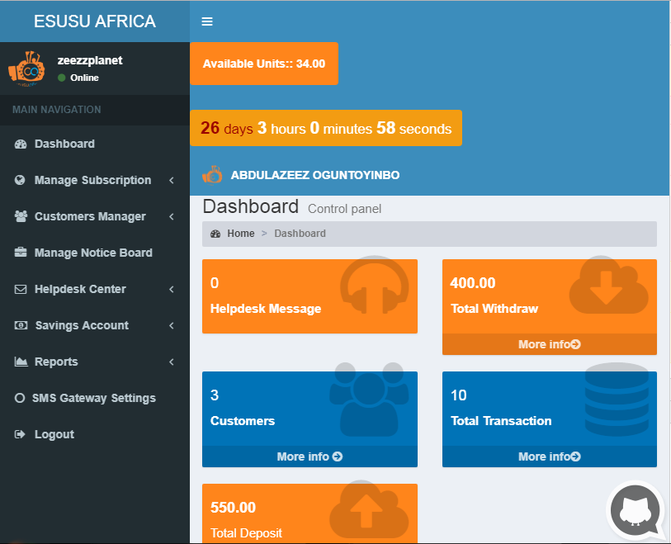Click the Online status indicator
671x544 pixels.
(78, 78)
